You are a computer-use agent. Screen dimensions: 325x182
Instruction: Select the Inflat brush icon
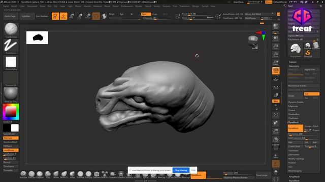pyautogui.click(x=72, y=174)
